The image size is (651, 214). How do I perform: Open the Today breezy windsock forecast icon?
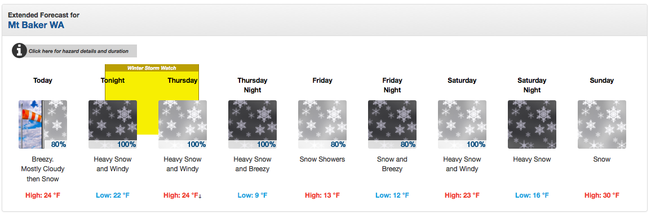click(x=43, y=124)
